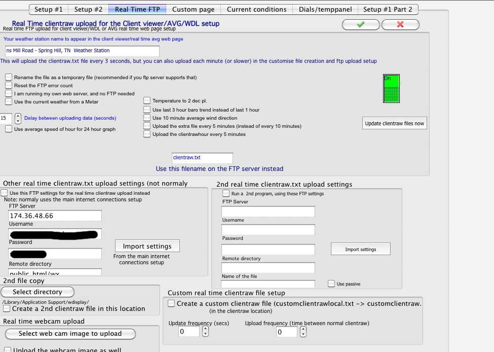Click Select web cam image to upload
Viewport: 494px width, 352px height.
coord(70,334)
